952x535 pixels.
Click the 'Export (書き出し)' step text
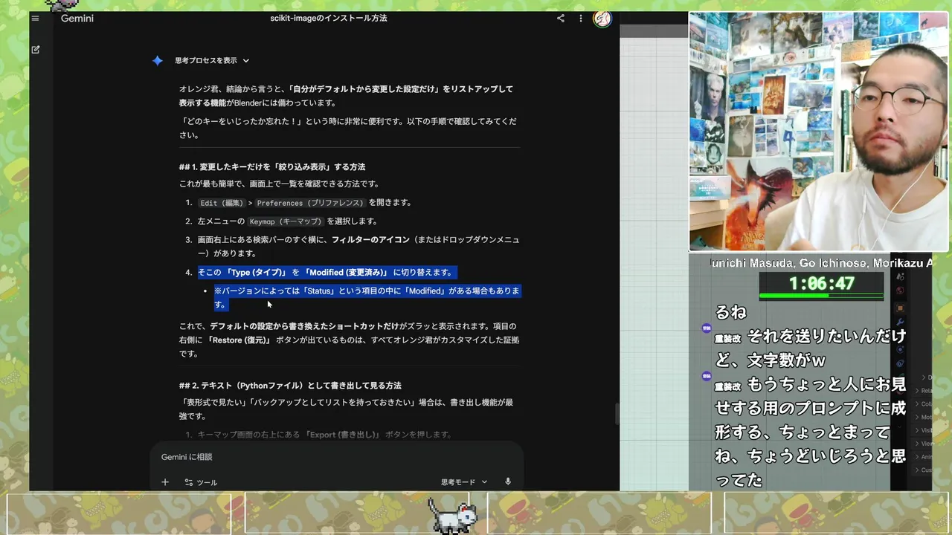325,435
